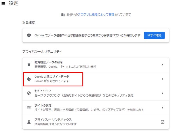Screen dimensions: 173x133
Task: Open プライバシー サンドボックス entry
Action: pos(96,122)
